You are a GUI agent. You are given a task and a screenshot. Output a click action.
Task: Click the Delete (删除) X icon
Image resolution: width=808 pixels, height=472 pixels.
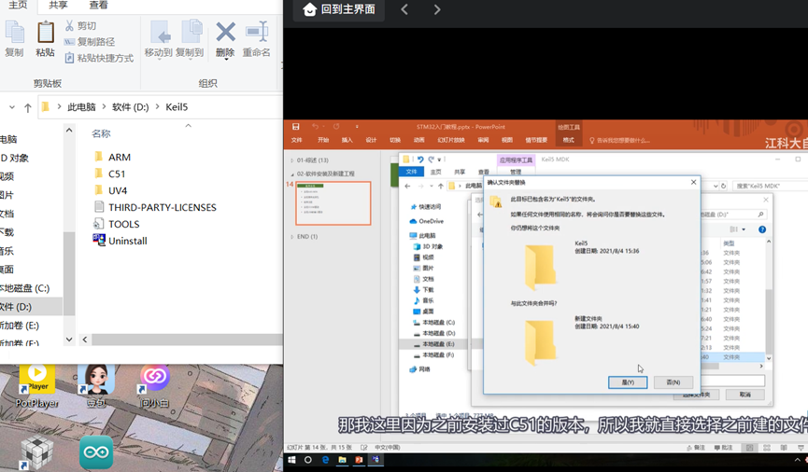click(x=225, y=33)
